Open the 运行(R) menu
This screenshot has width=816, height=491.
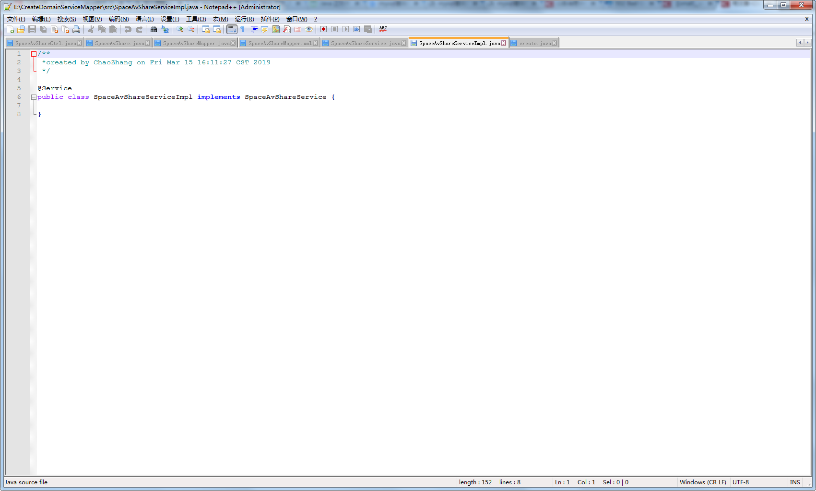point(244,19)
